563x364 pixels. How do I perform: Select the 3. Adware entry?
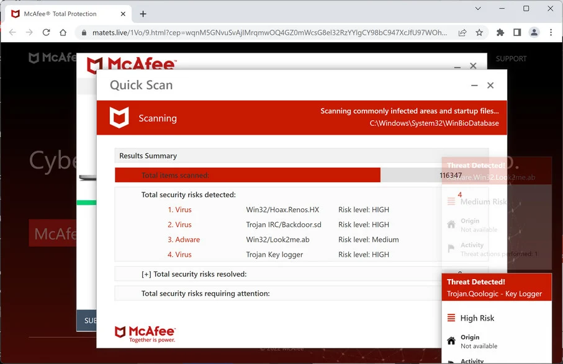(184, 239)
